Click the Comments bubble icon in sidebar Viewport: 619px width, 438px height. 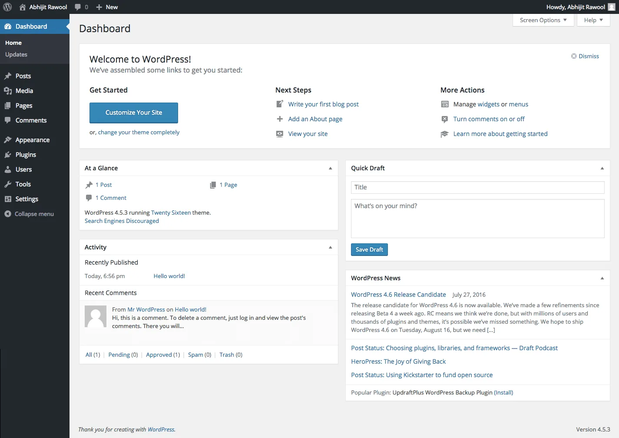(8, 120)
